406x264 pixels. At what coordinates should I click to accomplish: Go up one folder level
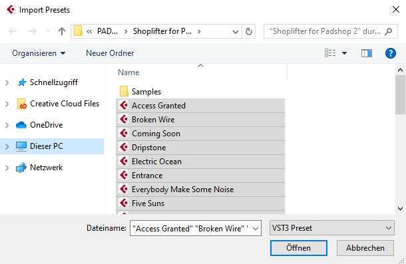point(62,31)
